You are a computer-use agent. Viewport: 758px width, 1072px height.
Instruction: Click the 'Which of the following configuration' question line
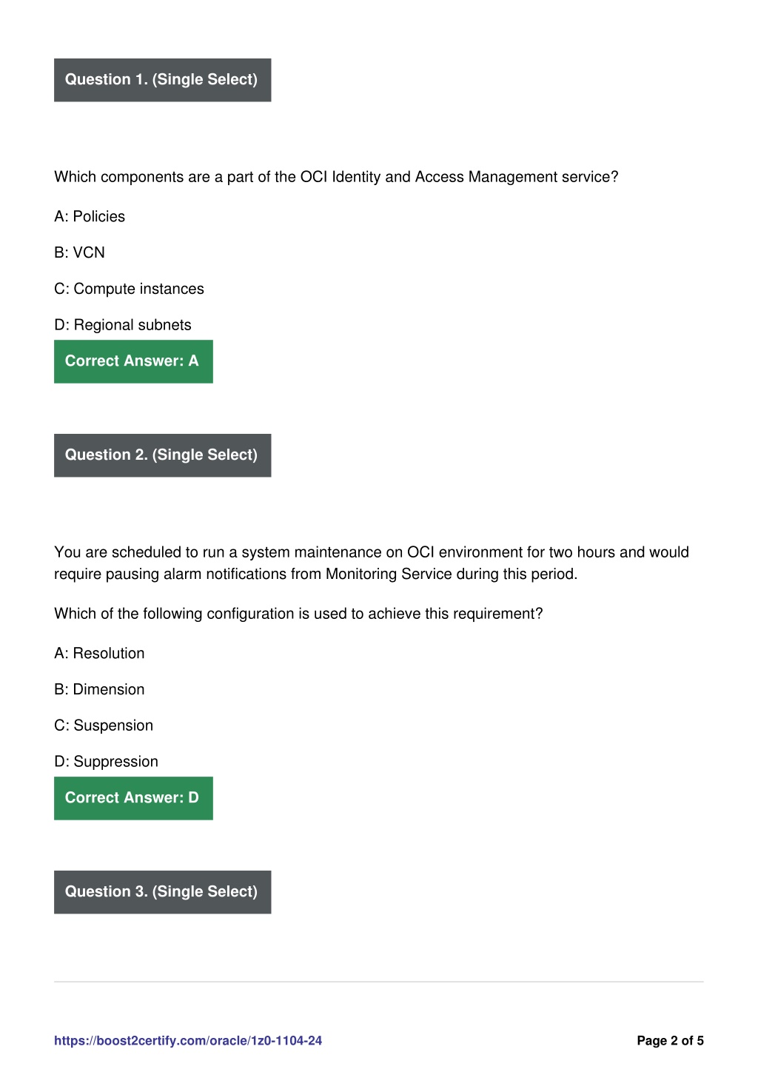298,614
